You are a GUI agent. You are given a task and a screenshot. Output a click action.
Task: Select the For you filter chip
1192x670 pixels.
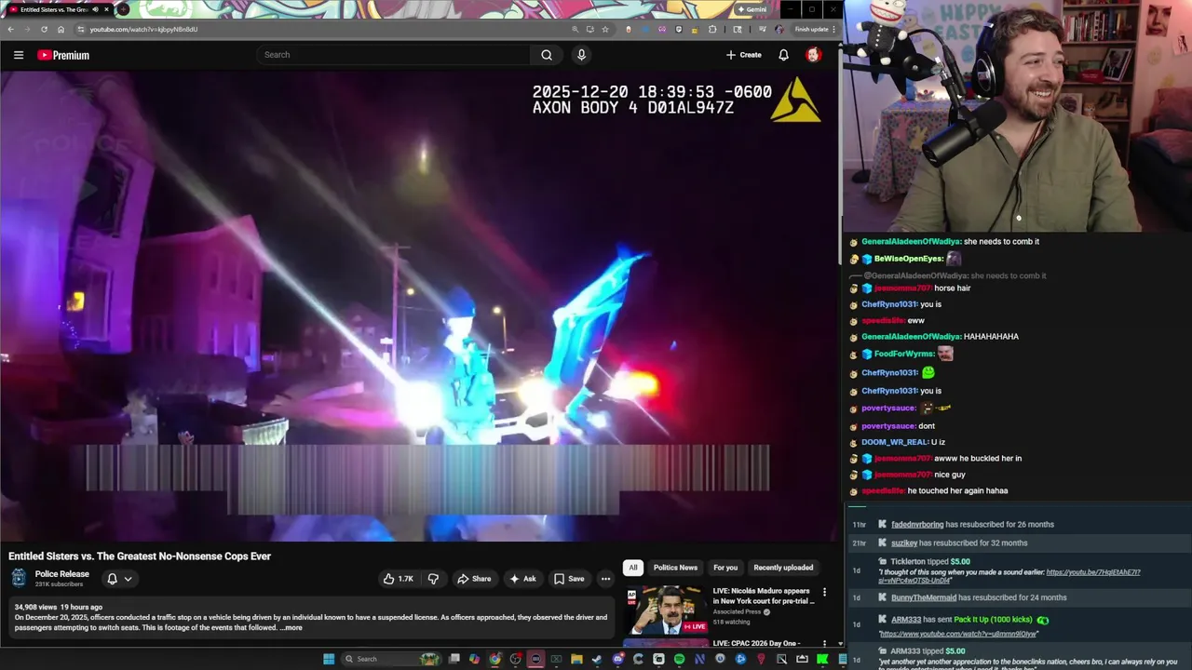click(725, 568)
